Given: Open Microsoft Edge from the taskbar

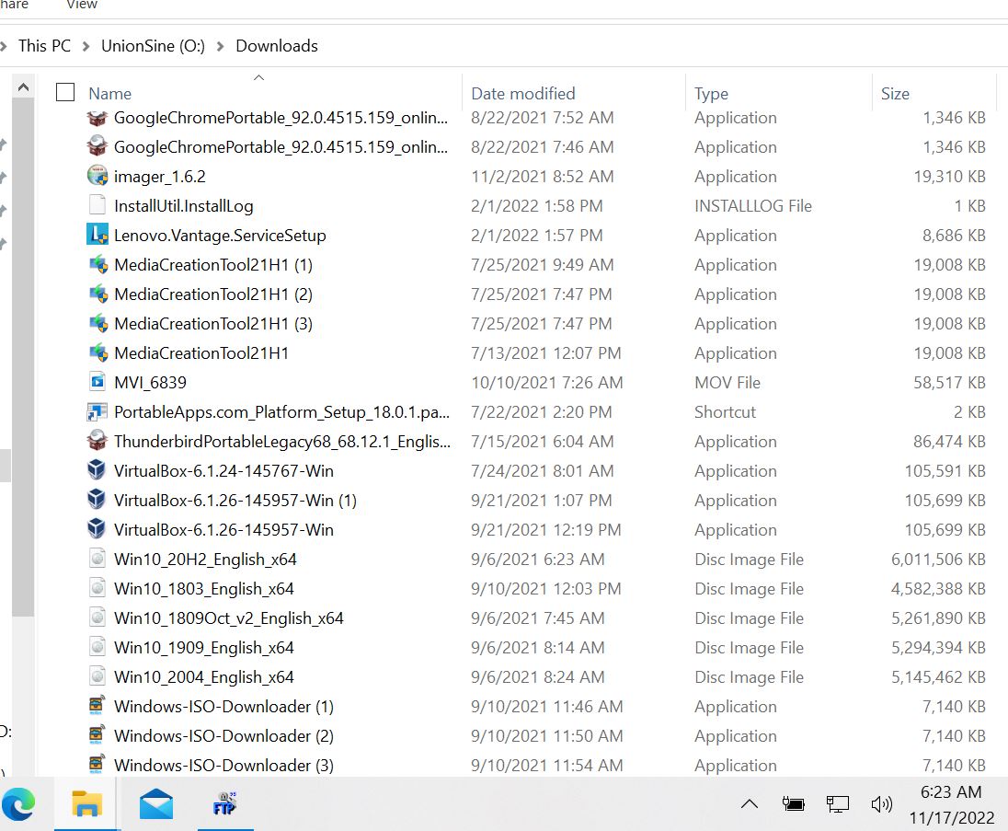Looking at the screenshot, I should coord(18,804).
